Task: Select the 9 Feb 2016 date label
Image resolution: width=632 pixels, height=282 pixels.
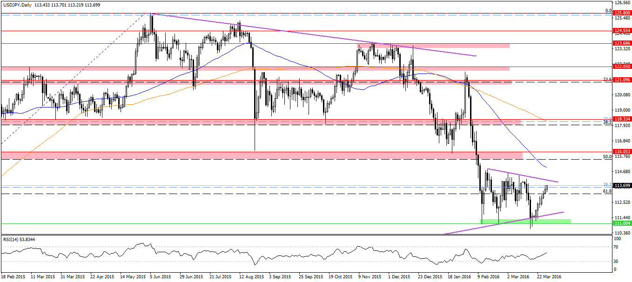Action: tap(489, 276)
